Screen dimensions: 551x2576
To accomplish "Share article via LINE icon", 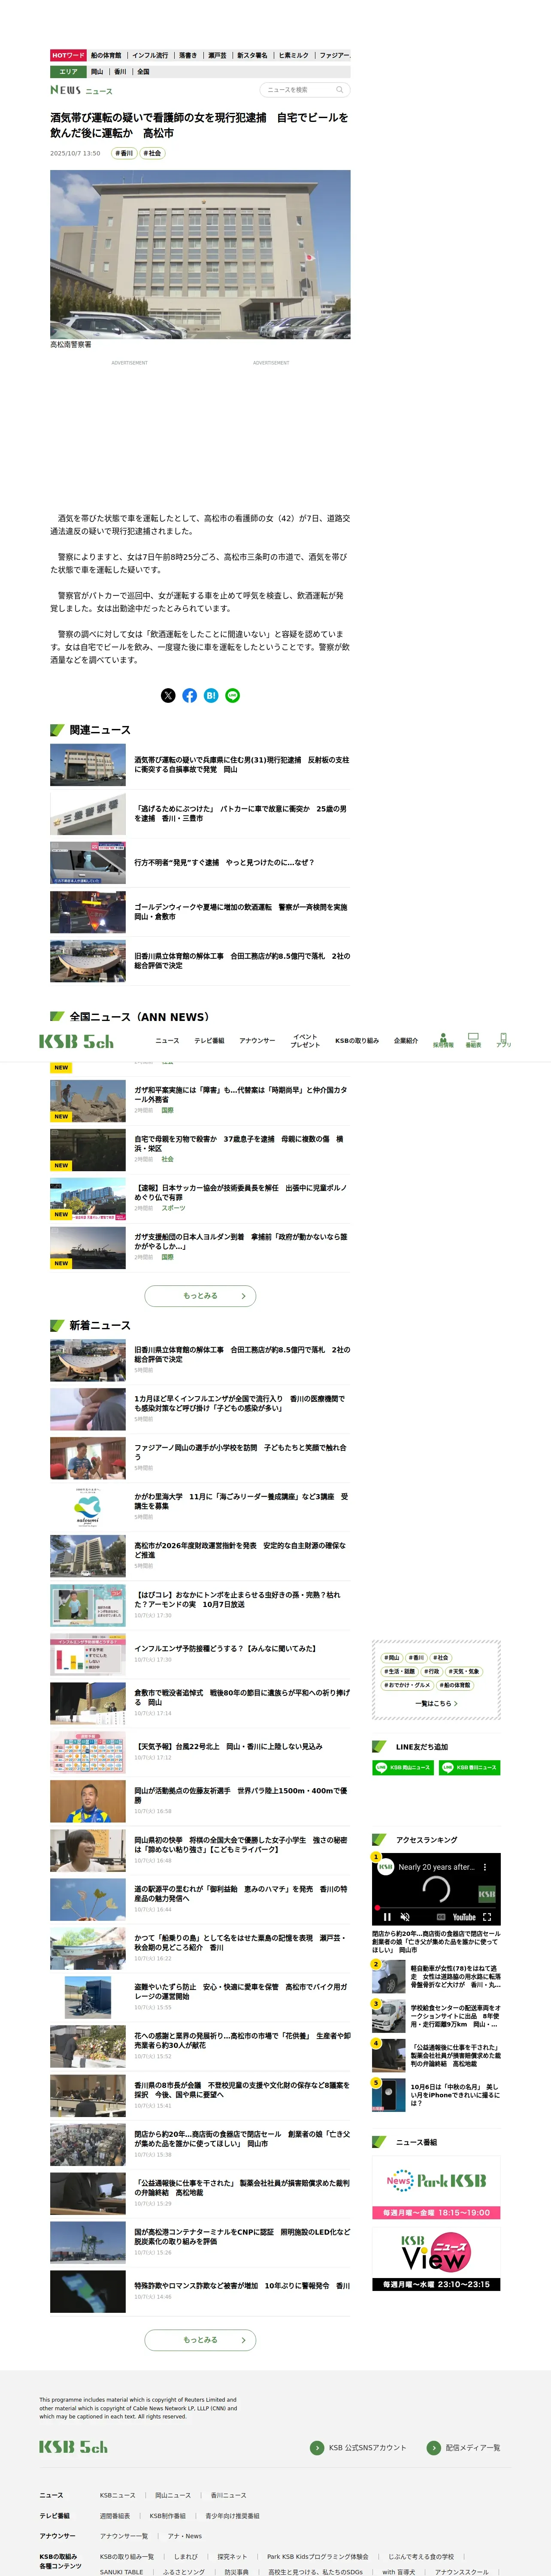I will (x=233, y=695).
